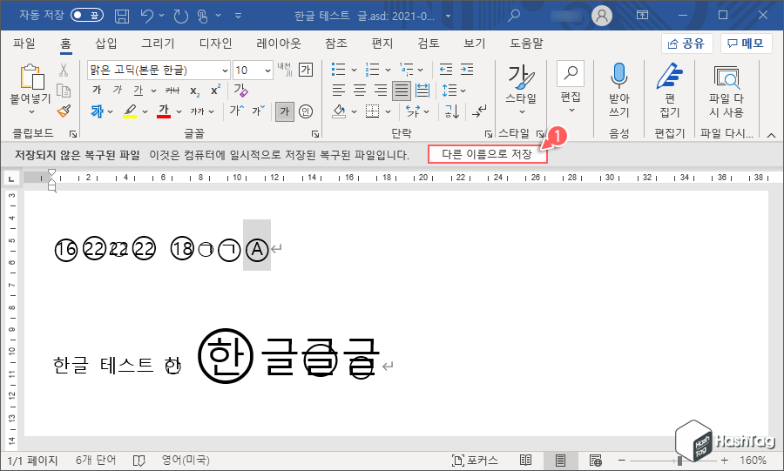The width and height of the screenshot is (784, 471).
Task: Click the touch/mouse mode icon
Action: point(202,16)
